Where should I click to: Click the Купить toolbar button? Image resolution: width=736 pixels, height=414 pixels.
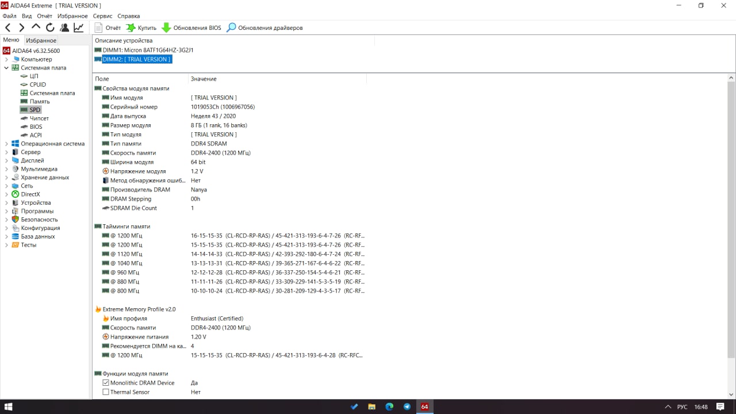point(141,28)
